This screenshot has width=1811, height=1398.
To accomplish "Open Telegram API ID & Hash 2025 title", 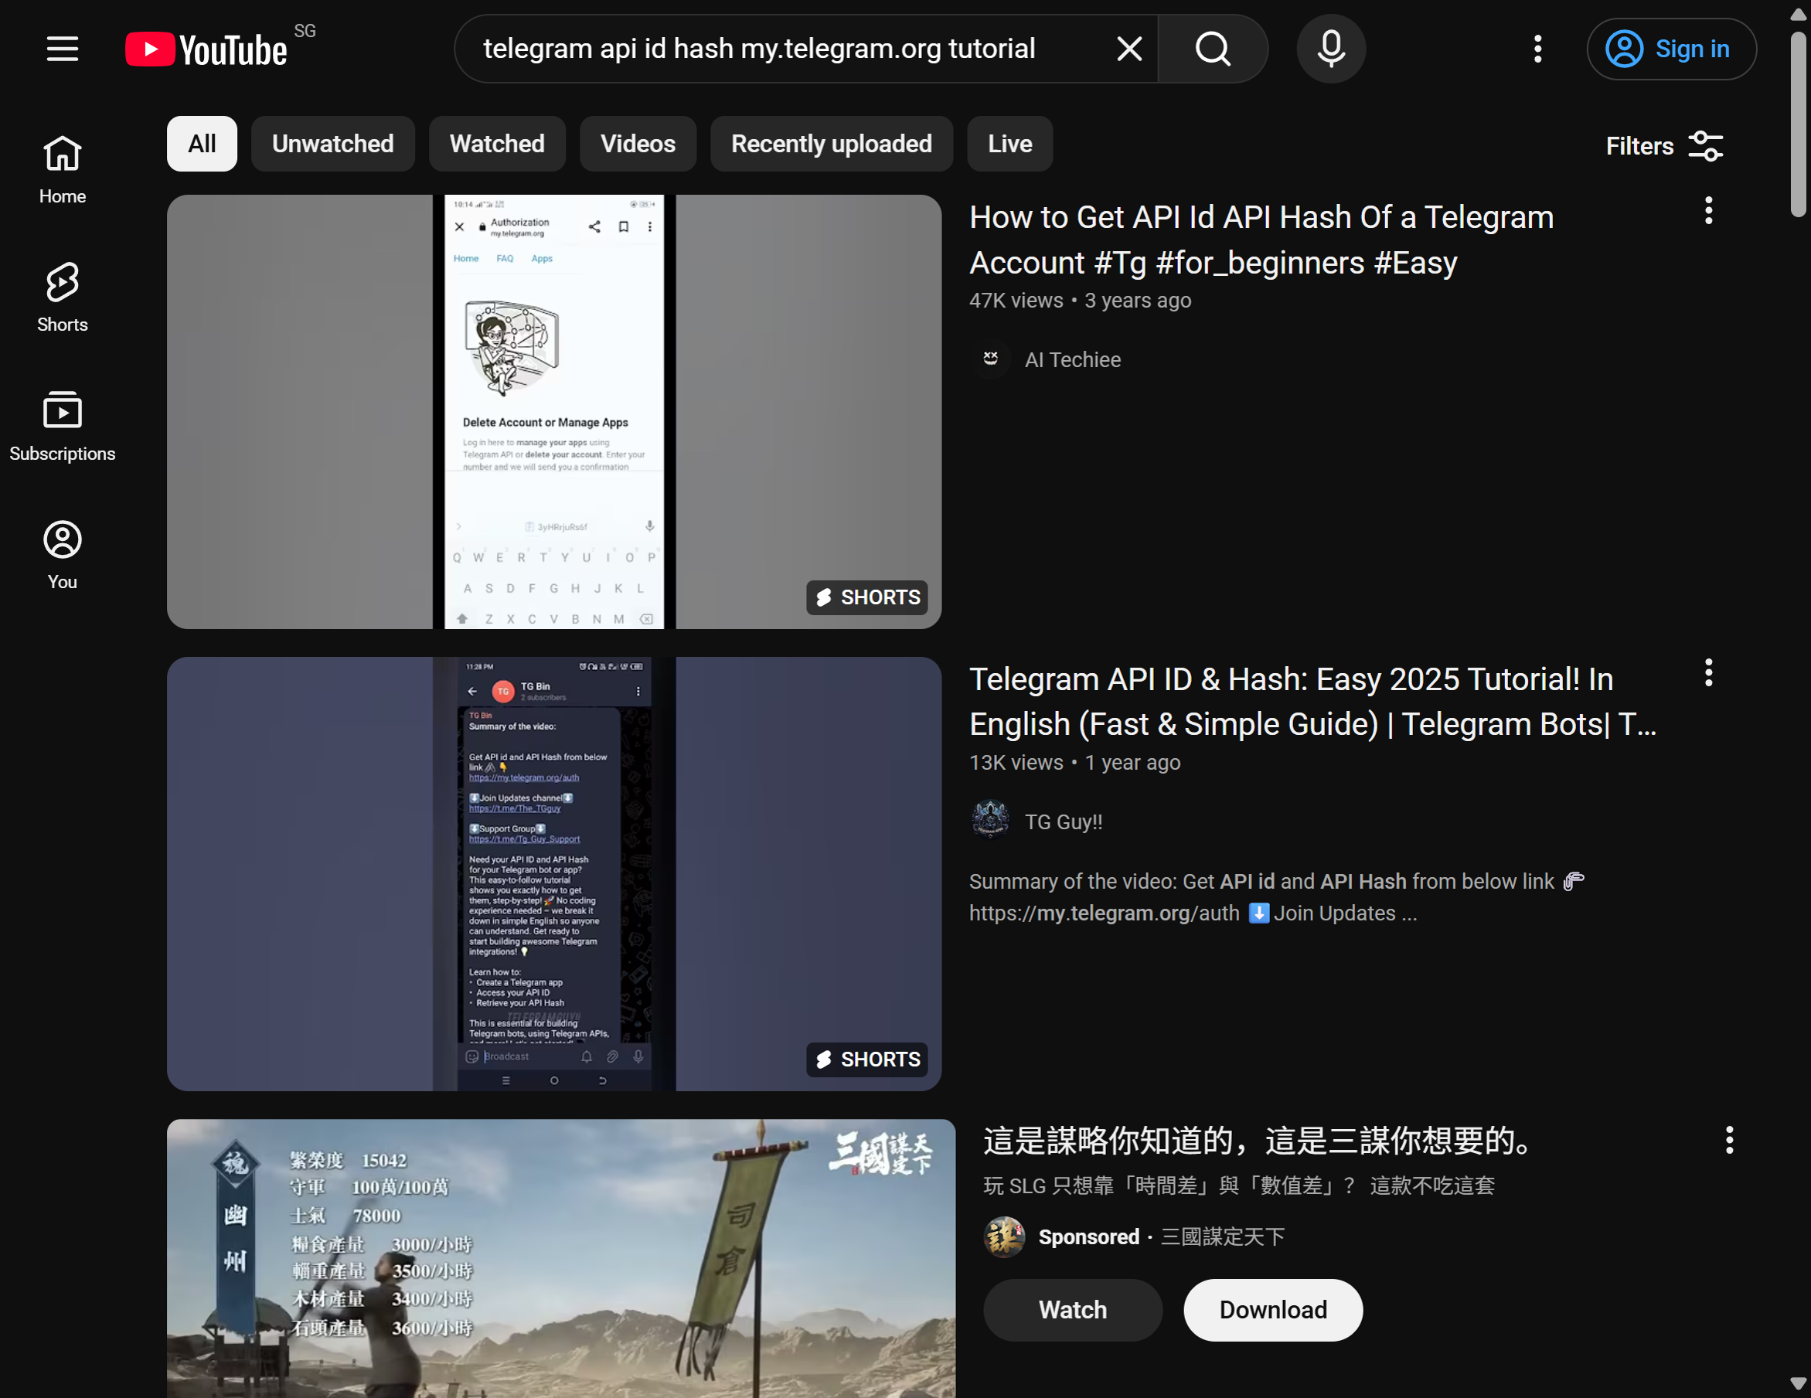I will (1312, 702).
